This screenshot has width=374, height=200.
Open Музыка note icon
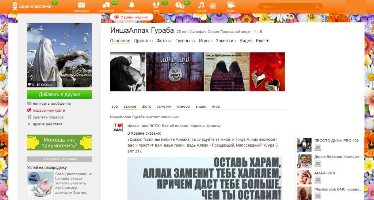(x=201, y=5)
